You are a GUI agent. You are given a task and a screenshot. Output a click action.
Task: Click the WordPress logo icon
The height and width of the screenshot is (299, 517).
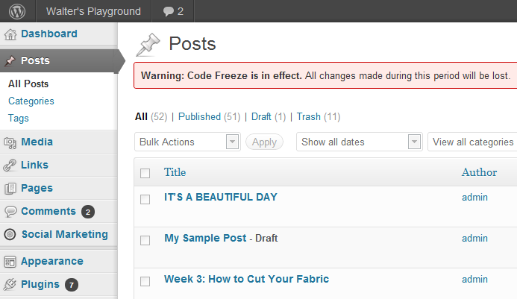pos(17,11)
